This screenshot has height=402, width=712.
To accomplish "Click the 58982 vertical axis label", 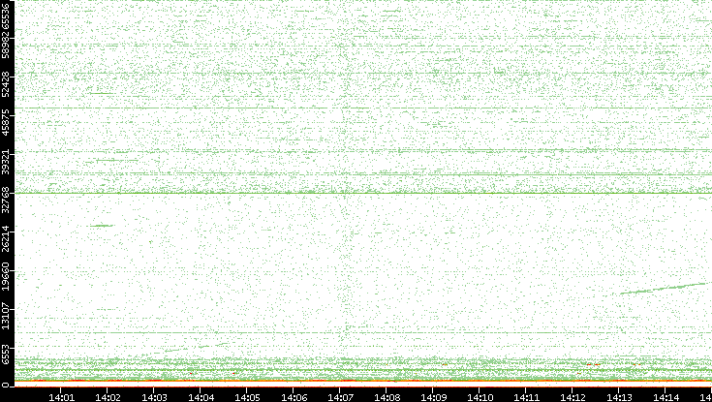I will coord(5,46).
